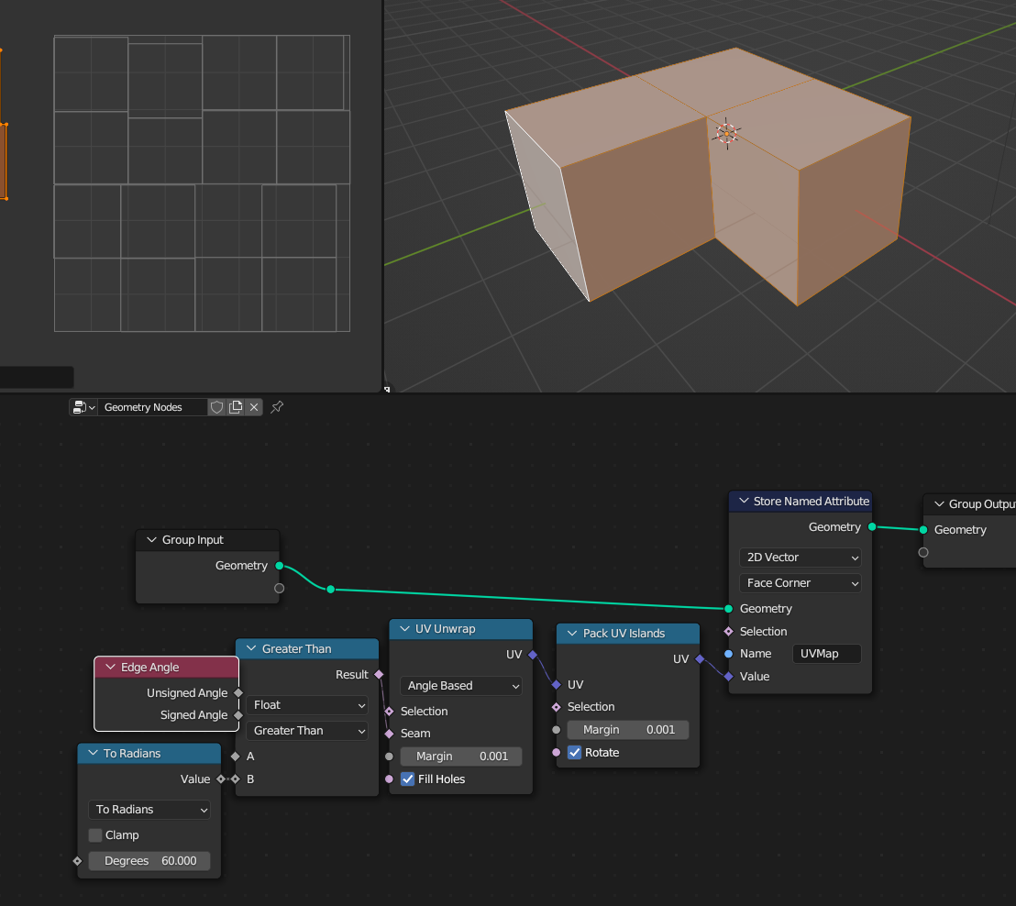Click the Greater Than B input socket

click(236, 779)
